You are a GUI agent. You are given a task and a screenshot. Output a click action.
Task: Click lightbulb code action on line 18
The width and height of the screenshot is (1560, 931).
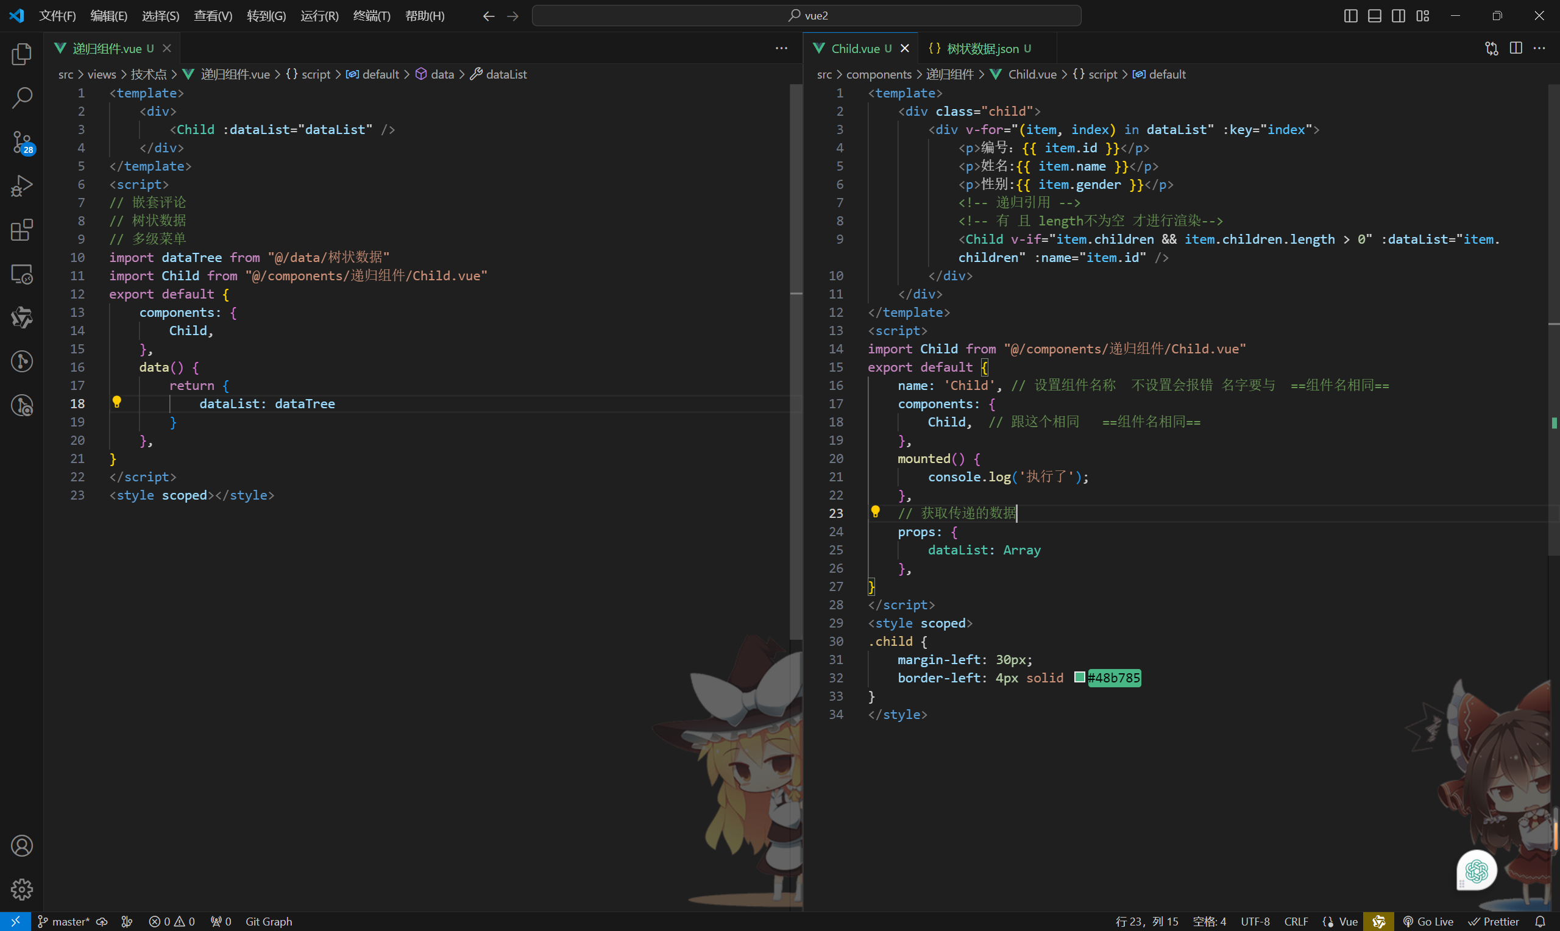pos(116,402)
